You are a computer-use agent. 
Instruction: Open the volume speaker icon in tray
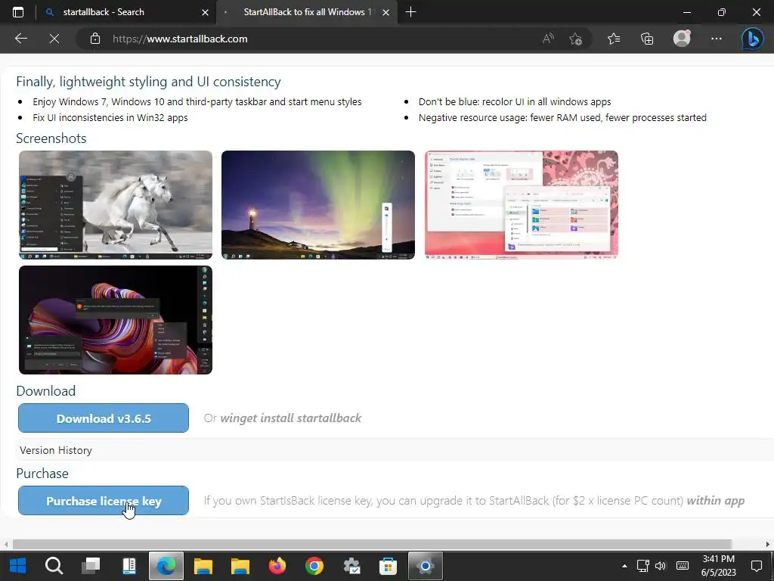click(x=661, y=566)
